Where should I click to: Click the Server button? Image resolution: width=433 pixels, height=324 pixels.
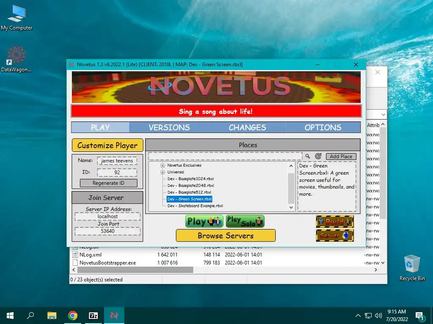[335, 235]
